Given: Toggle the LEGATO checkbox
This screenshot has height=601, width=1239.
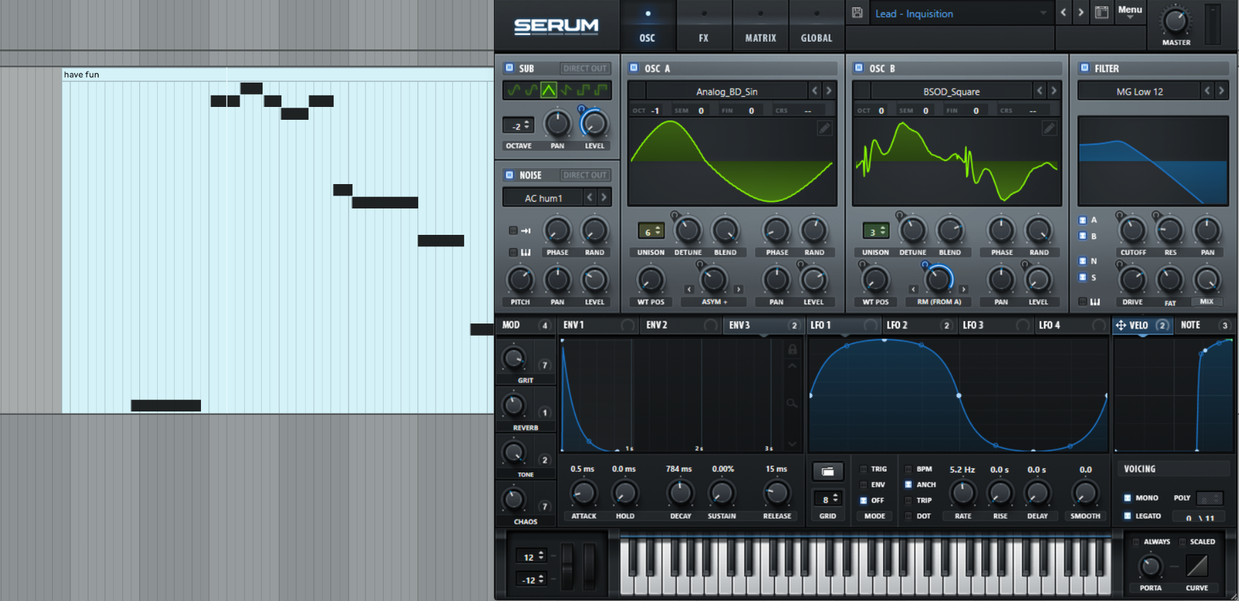Looking at the screenshot, I should point(1127,516).
